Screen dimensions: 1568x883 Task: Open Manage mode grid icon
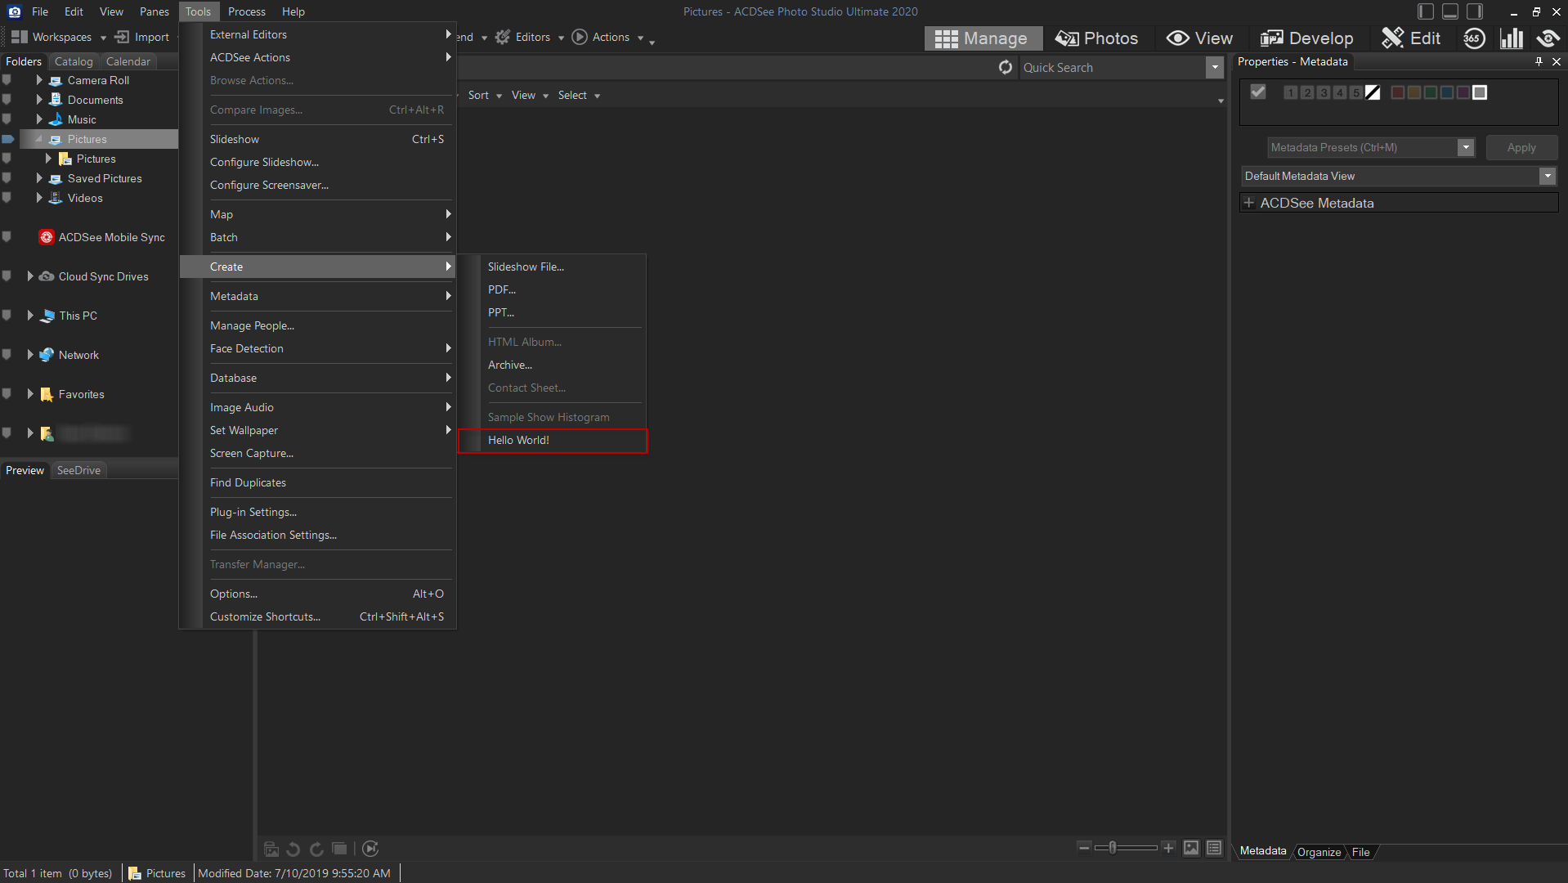click(946, 38)
